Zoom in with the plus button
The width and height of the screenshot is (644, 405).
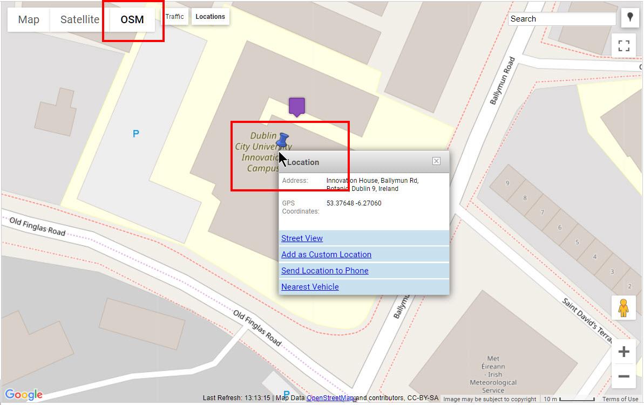tap(624, 352)
